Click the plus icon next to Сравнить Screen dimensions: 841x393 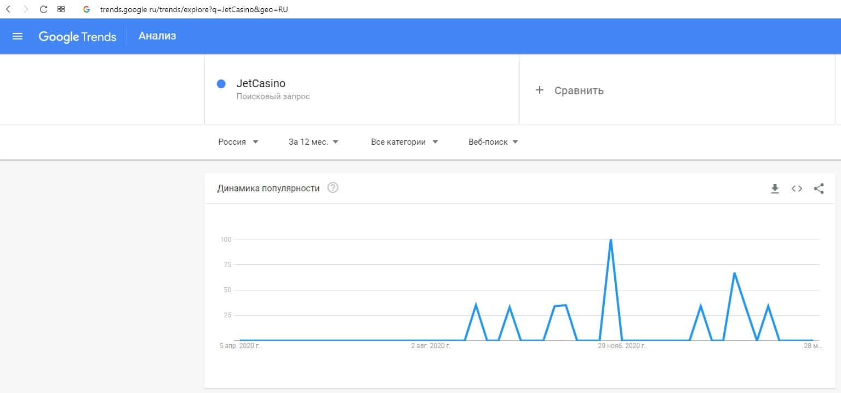coord(540,90)
